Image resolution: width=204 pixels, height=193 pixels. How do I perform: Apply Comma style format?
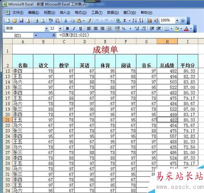coord(130,29)
